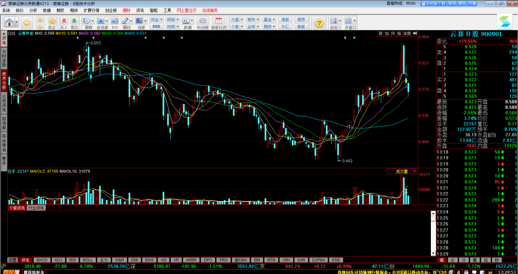Select the 画线 drawing pen icon
This screenshot has height=274, width=518.
point(126,21)
